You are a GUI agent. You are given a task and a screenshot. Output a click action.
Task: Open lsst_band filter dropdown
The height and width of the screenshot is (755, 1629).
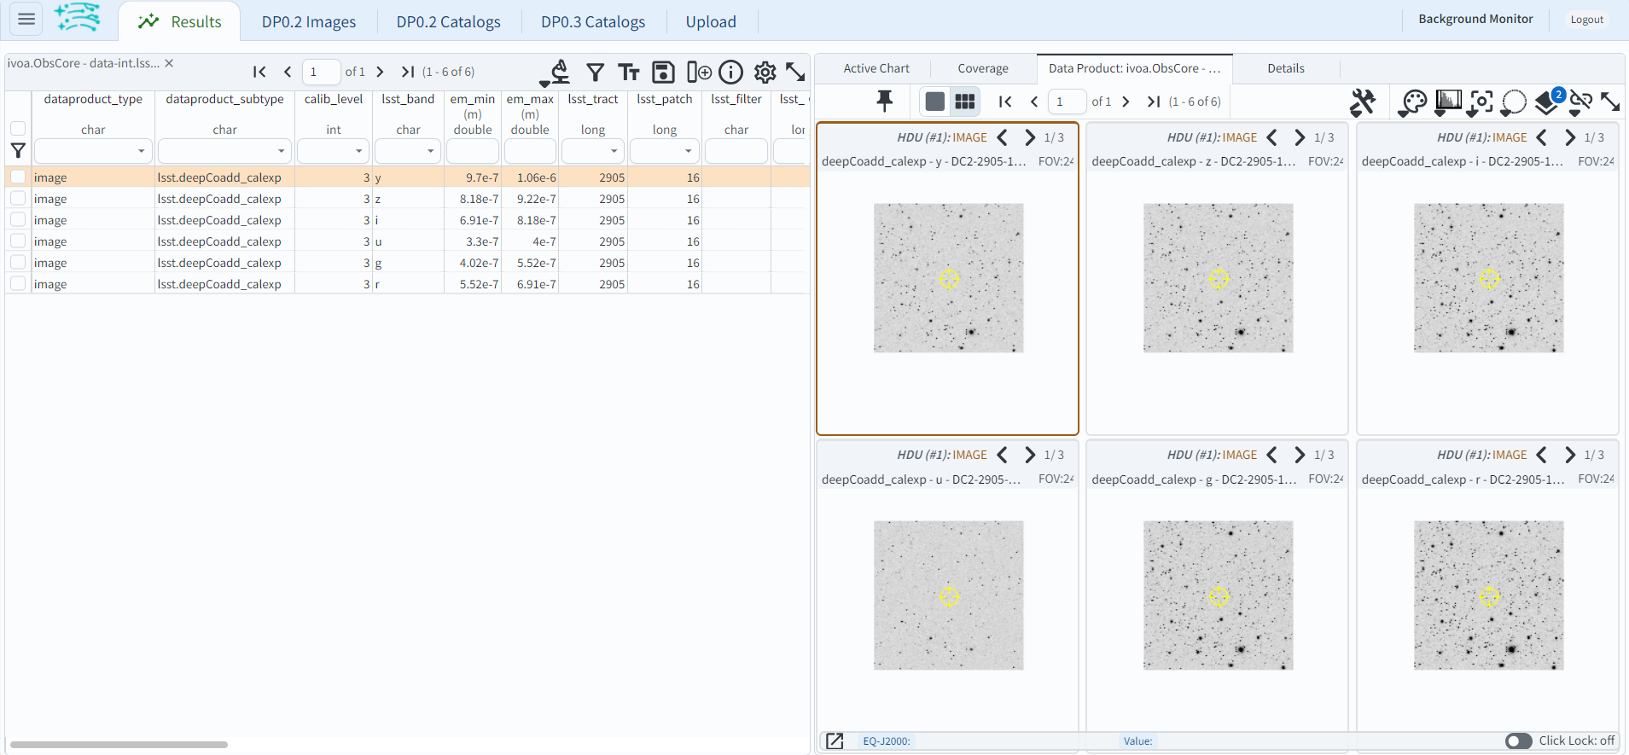[430, 151]
